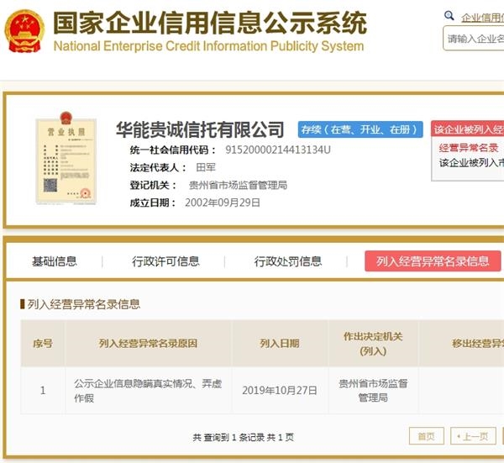The width and height of the screenshot is (504, 463).
Task: Click the 作出决定机关(列入) column header
Action: click(373, 344)
